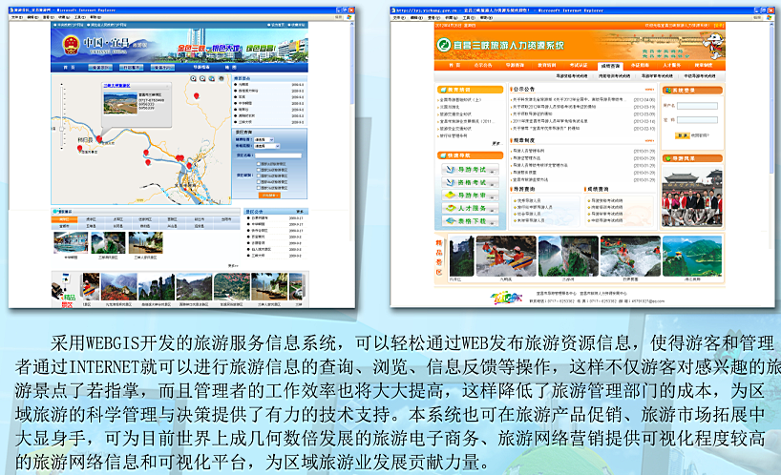The height and width of the screenshot is (475, 781).
Task: Tick the first scenic-level checkbox in 景区查询
Action: click(x=258, y=163)
